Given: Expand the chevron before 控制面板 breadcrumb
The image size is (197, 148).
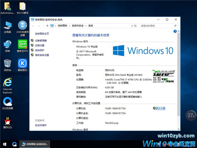Looking at the screenshot, I should [x=55, y=26].
